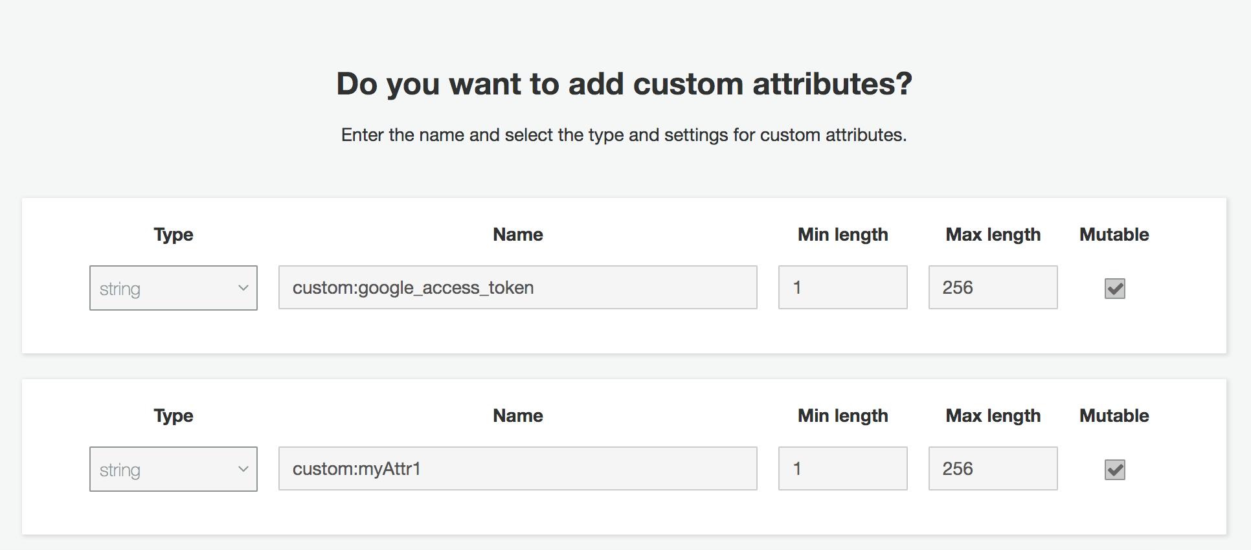Expand the string Type dropdown beside custom:myAttr1

click(174, 469)
